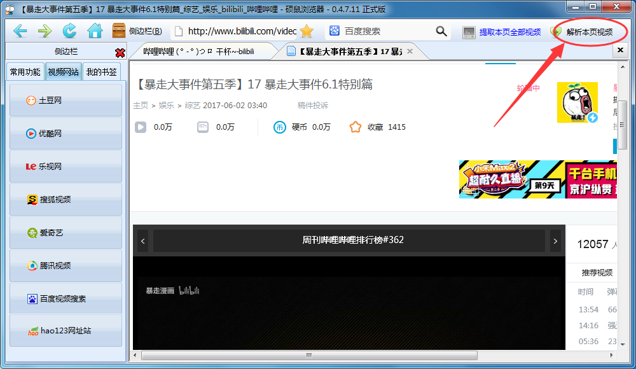Open 优酷网 from the sidebar
This screenshot has height=369, width=636.
tap(66, 133)
